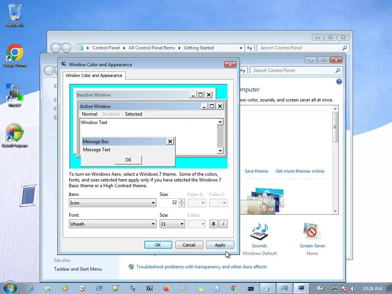
Task: Open the Calculator taskbar icon
Action: coord(217,289)
